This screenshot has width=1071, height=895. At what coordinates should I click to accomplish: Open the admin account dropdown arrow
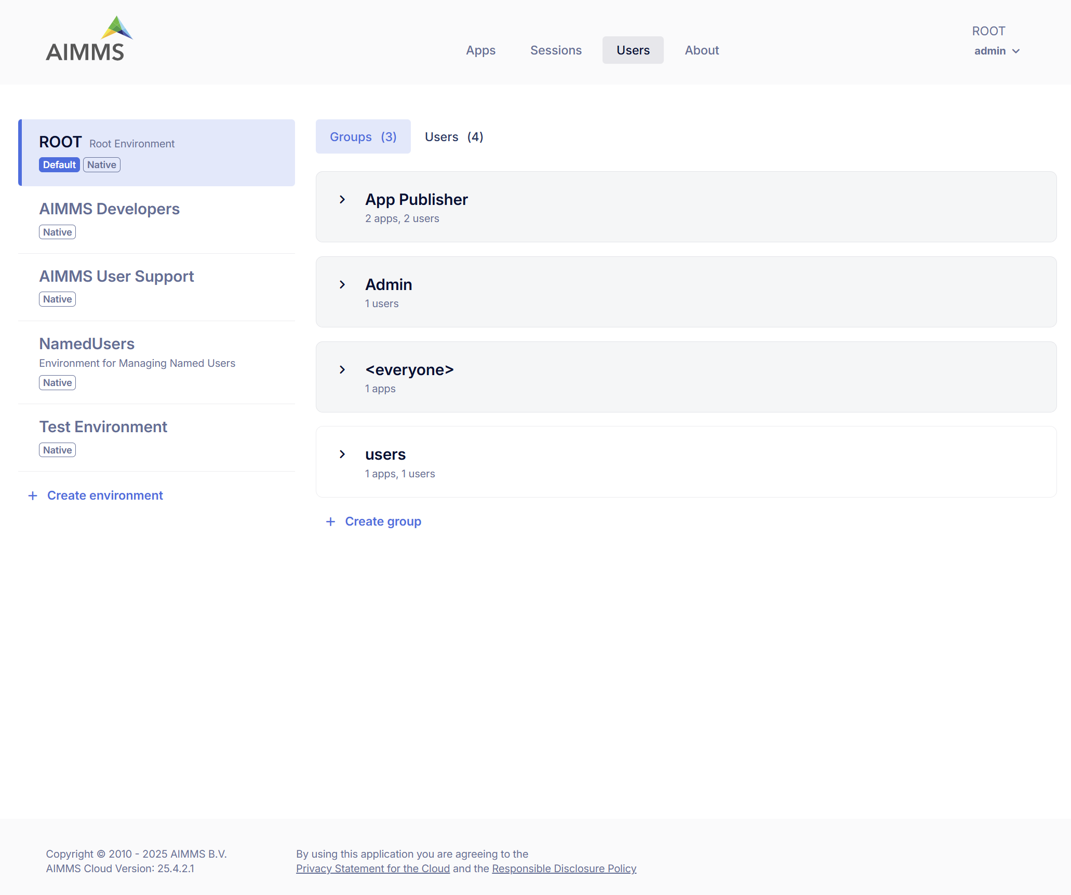(1016, 51)
